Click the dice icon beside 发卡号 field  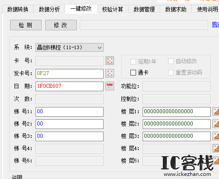tap(110, 73)
